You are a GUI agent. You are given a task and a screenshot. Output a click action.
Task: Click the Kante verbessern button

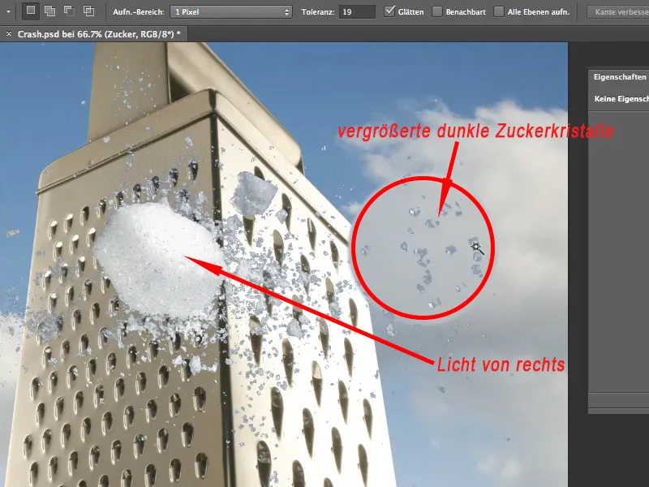click(x=618, y=12)
